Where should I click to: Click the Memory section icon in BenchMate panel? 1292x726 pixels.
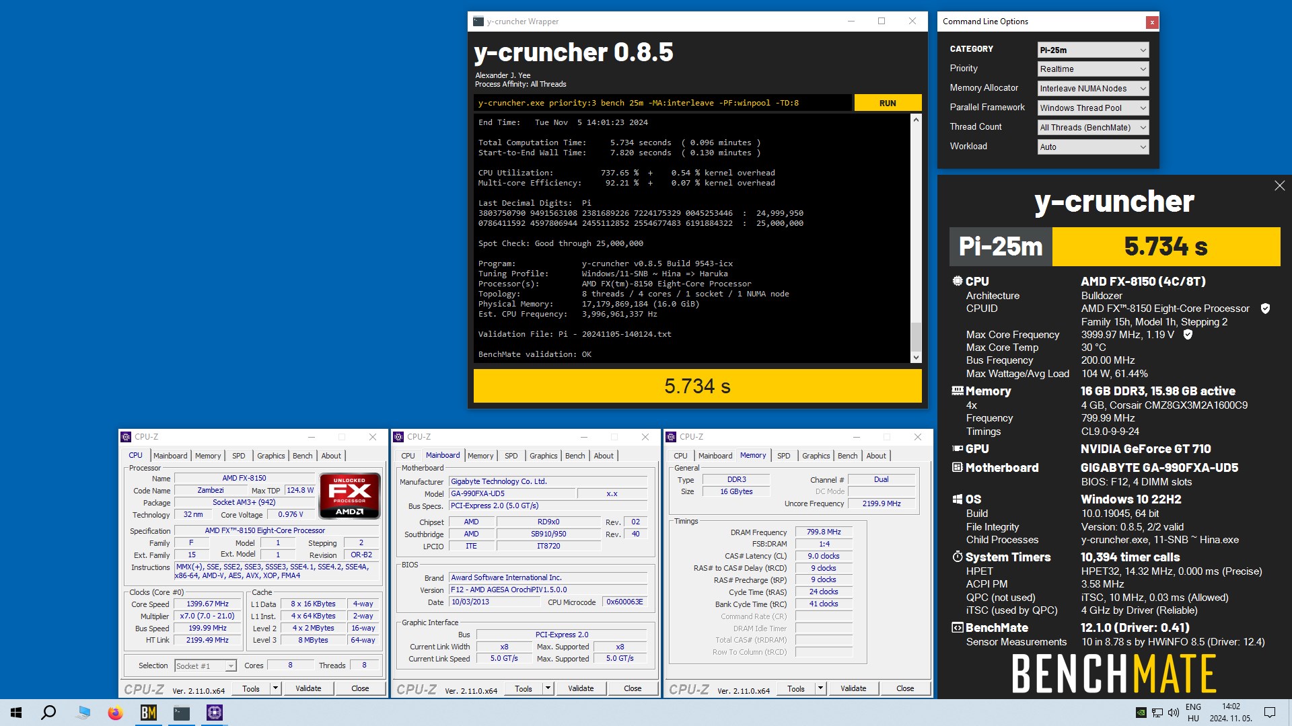(958, 391)
